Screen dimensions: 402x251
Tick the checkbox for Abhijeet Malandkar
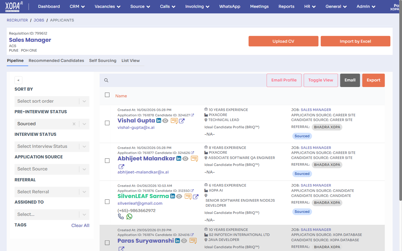107,161
